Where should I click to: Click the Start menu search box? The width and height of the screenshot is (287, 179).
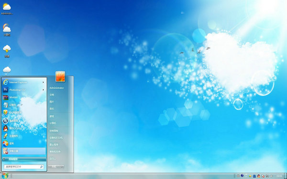pyautogui.click(x=24, y=167)
